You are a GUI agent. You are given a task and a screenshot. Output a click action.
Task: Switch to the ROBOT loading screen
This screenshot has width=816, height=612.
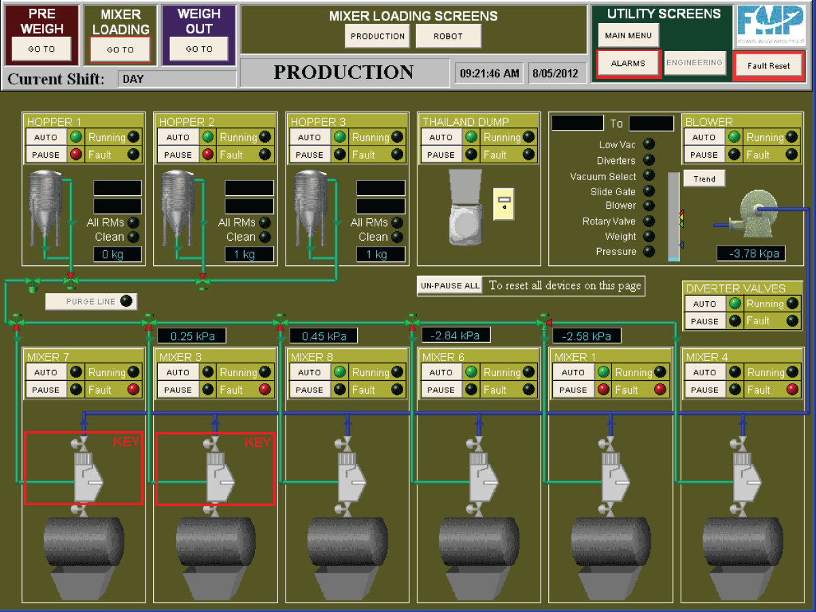pyautogui.click(x=448, y=36)
